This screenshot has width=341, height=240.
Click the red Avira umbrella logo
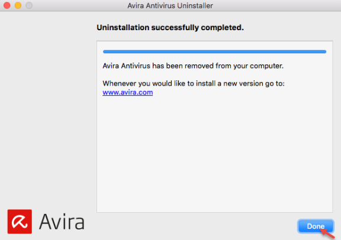tap(20, 222)
